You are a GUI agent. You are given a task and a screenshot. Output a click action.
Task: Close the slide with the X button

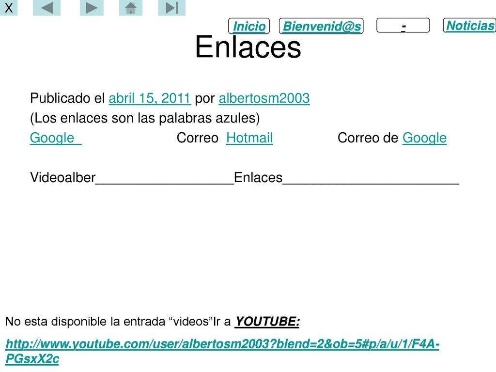[9, 8]
